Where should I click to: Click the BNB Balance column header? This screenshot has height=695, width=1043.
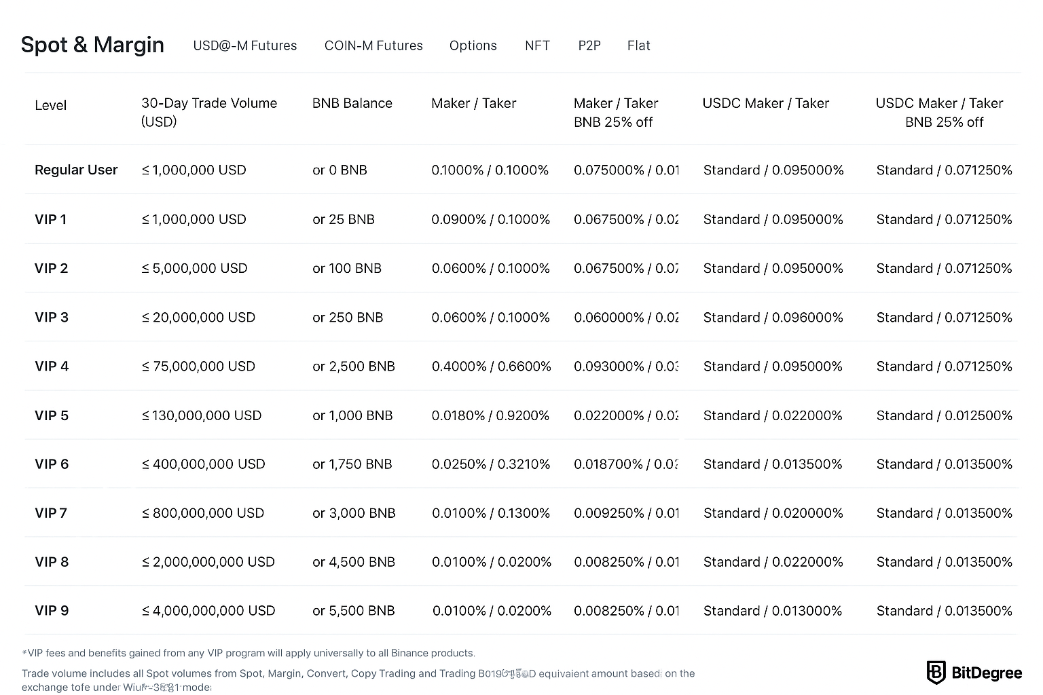pos(352,103)
